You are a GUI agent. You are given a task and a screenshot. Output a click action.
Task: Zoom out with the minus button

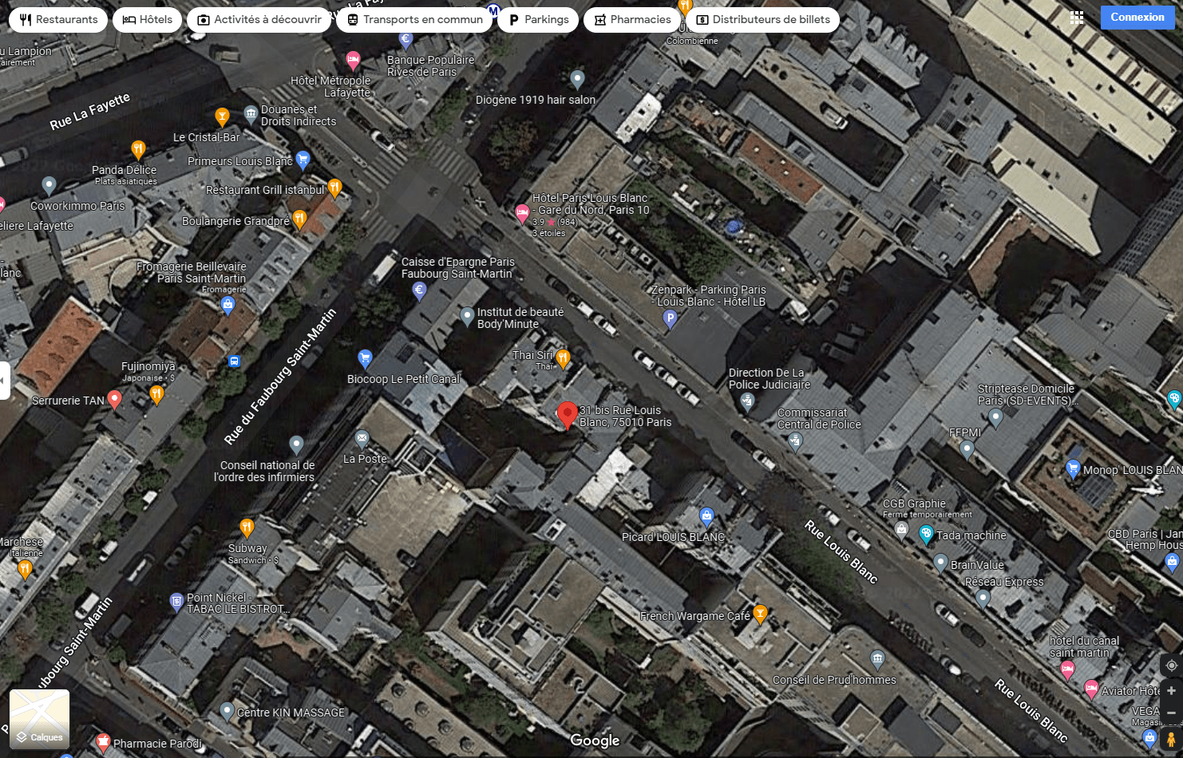click(x=1171, y=713)
